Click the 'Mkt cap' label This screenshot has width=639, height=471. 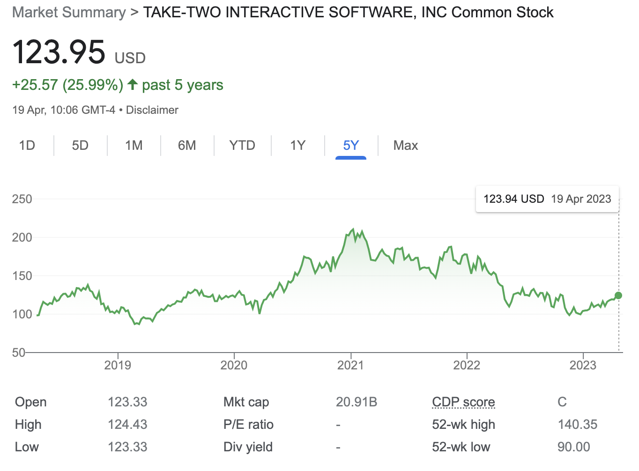246,402
